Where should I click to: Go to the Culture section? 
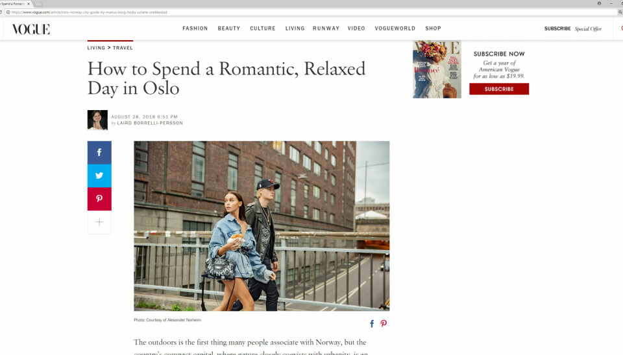point(263,29)
